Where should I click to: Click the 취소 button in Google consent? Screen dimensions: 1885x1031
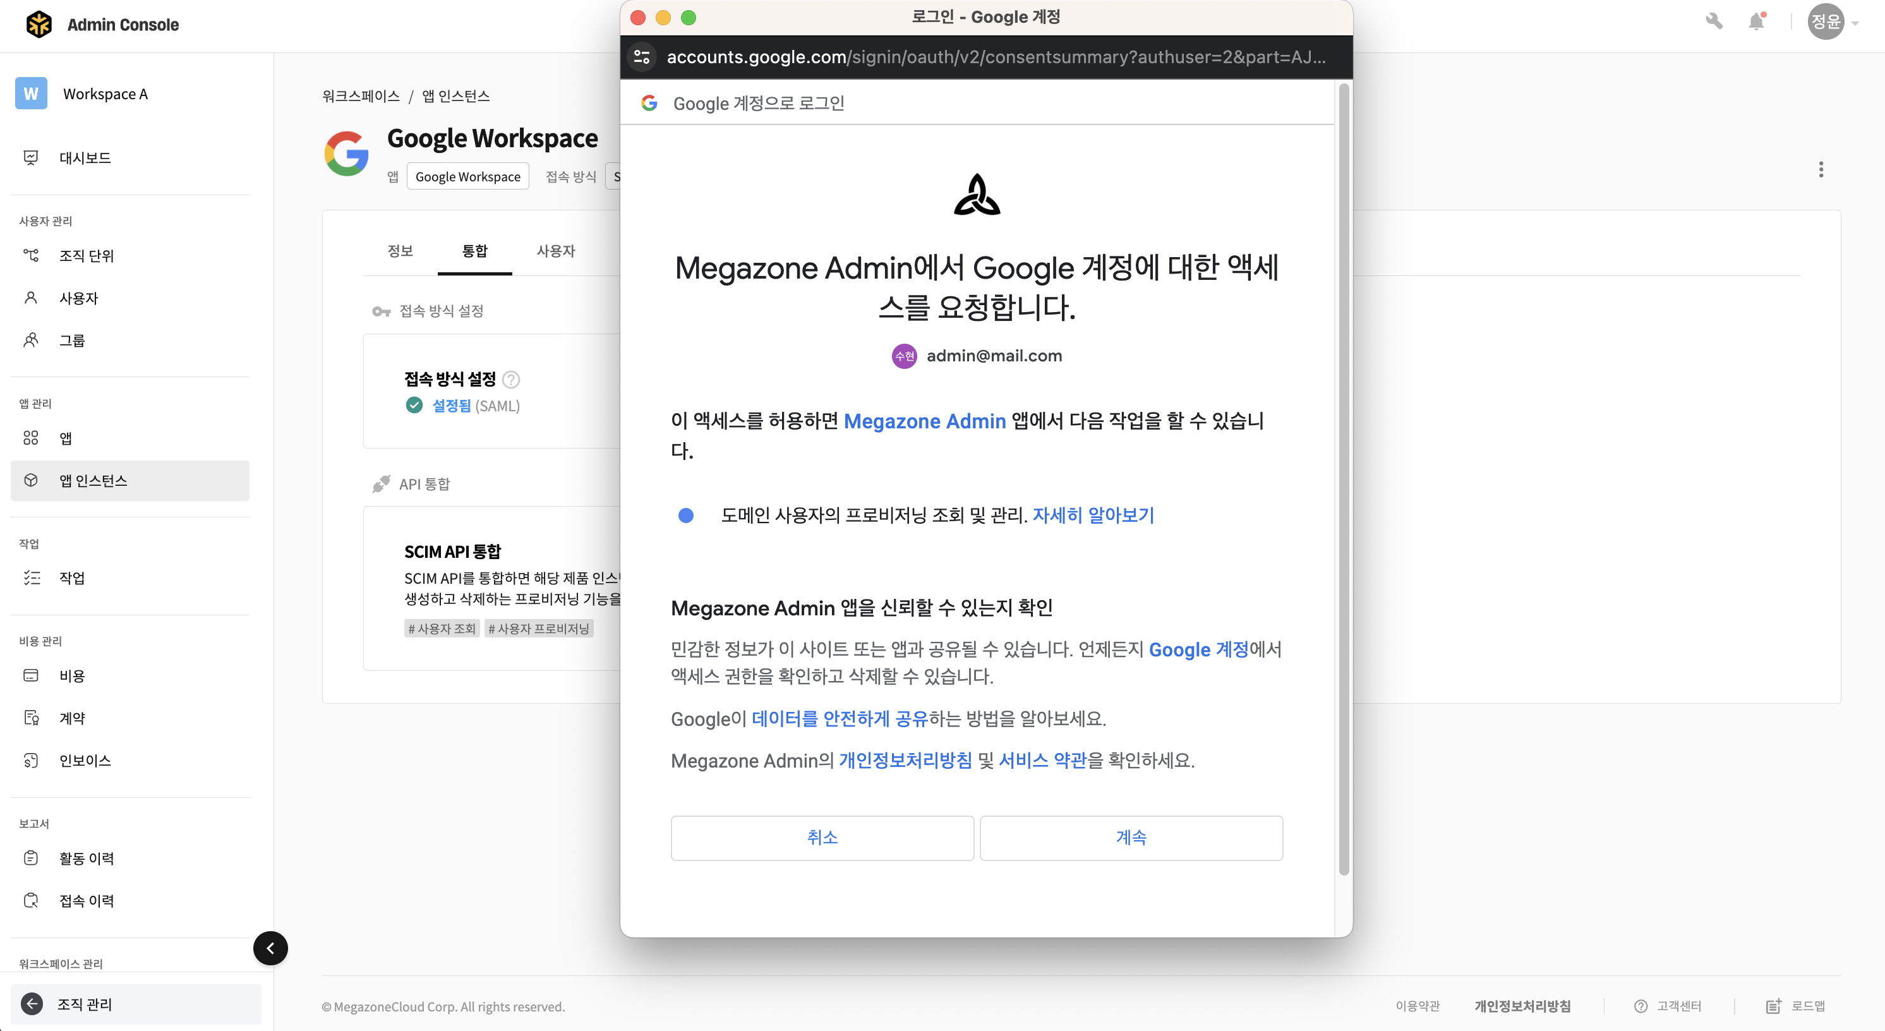[x=822, y=837]
